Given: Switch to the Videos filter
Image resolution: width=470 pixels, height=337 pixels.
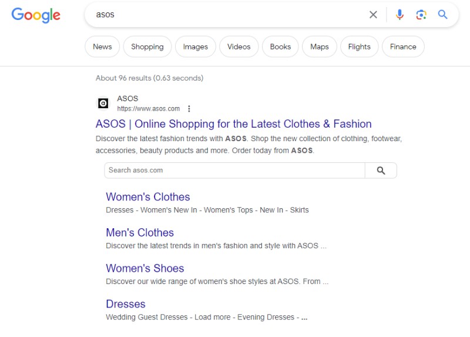Looking at the screenshot, I should pyautogui.click(x=239, y=47).
